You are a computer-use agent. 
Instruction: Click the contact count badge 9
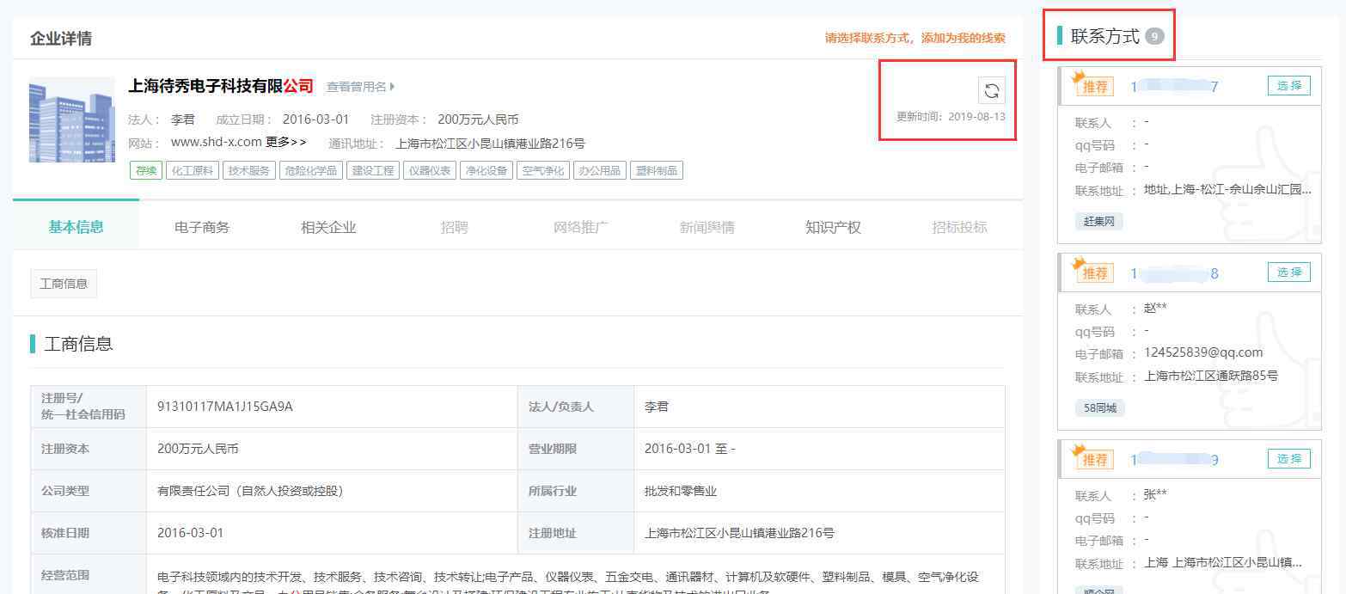[1154, 36]
